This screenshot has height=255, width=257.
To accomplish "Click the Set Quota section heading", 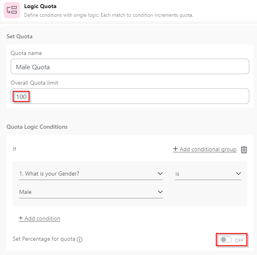I will (x=20, y=36).
